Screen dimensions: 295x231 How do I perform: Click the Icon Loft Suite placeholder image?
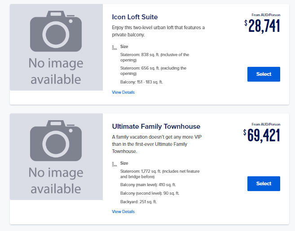coord(56,48)
